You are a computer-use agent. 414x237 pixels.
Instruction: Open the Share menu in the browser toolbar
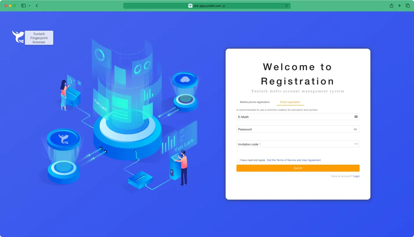pos(391,5)
